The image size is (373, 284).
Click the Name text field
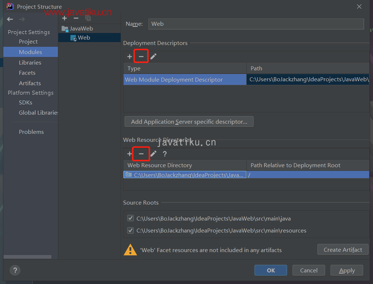point(256,24)
